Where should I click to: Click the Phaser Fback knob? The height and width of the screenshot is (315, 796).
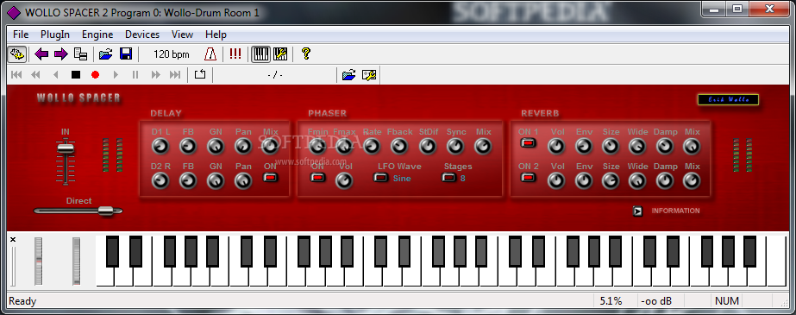click(399, 147)
